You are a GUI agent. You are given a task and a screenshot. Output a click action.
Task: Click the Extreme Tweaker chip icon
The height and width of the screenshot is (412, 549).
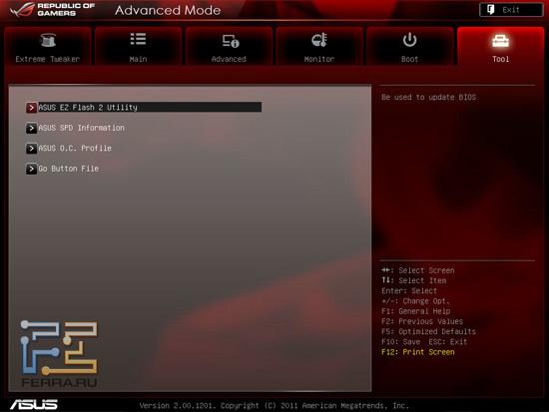pyautogui.click(x=48, y=40)
